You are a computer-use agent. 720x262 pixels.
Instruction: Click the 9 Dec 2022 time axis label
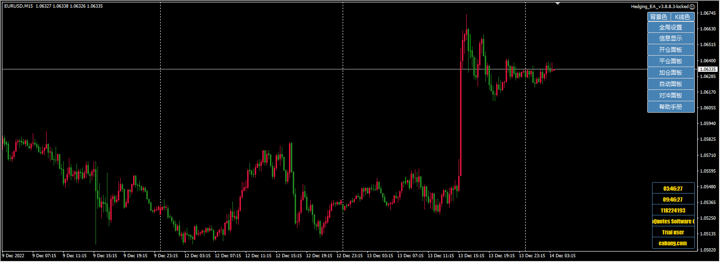[x=14, y=256]
